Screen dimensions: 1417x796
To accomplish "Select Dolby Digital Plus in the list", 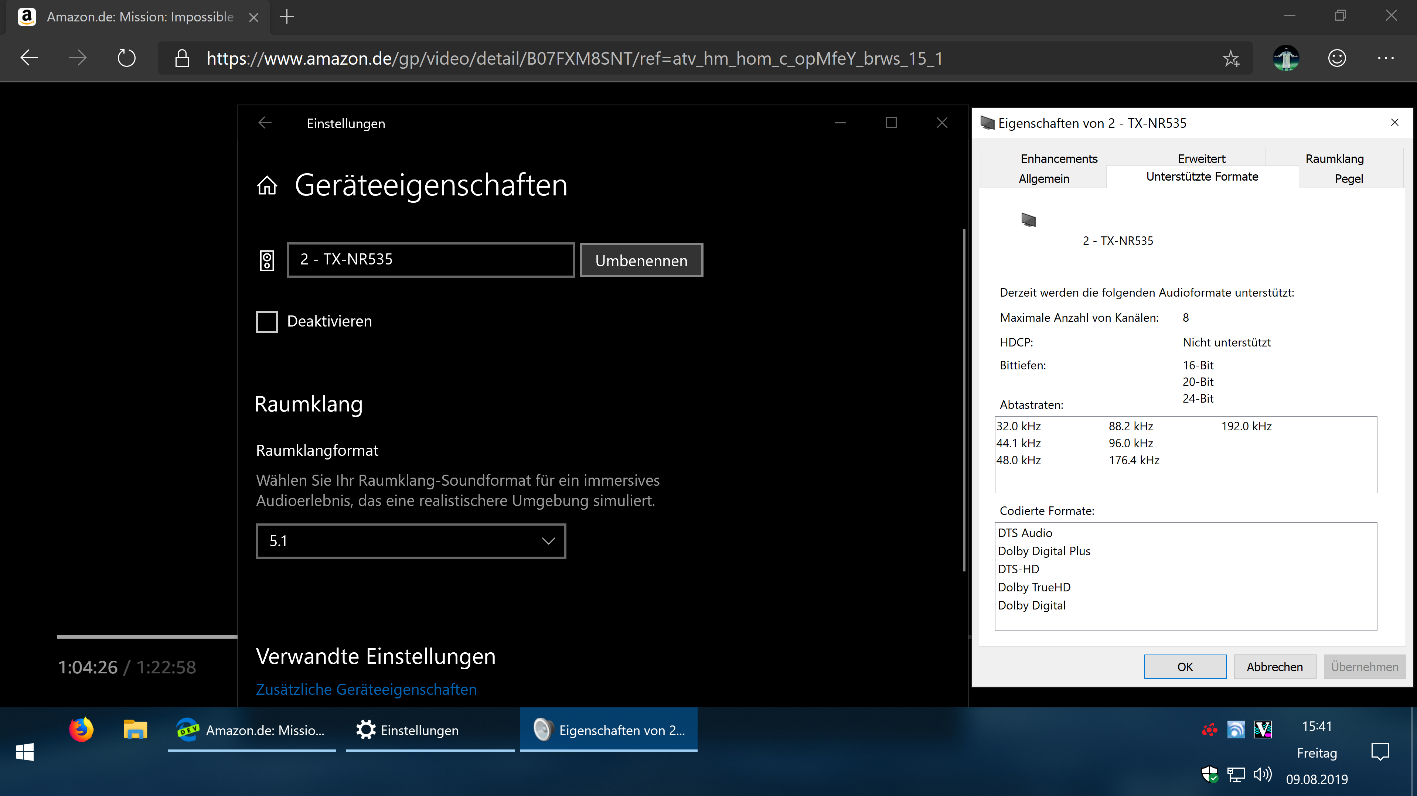I will pos(1044,551).
